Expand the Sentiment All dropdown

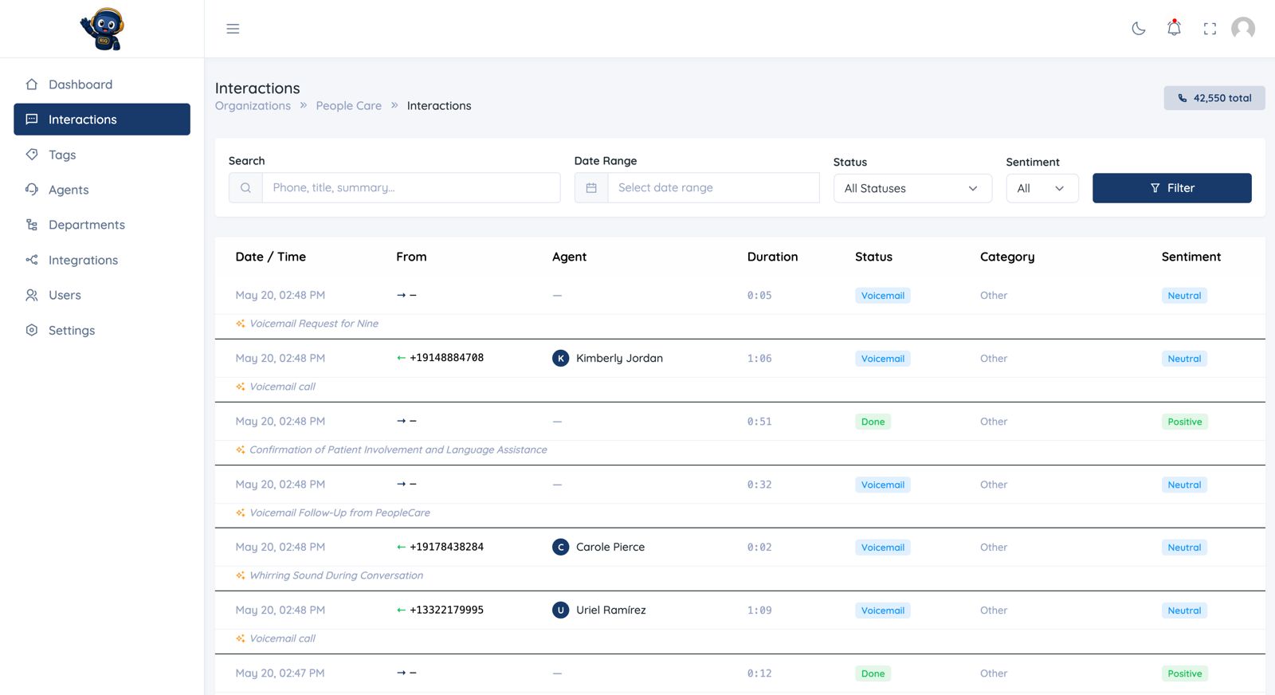tap(1042, 189)
